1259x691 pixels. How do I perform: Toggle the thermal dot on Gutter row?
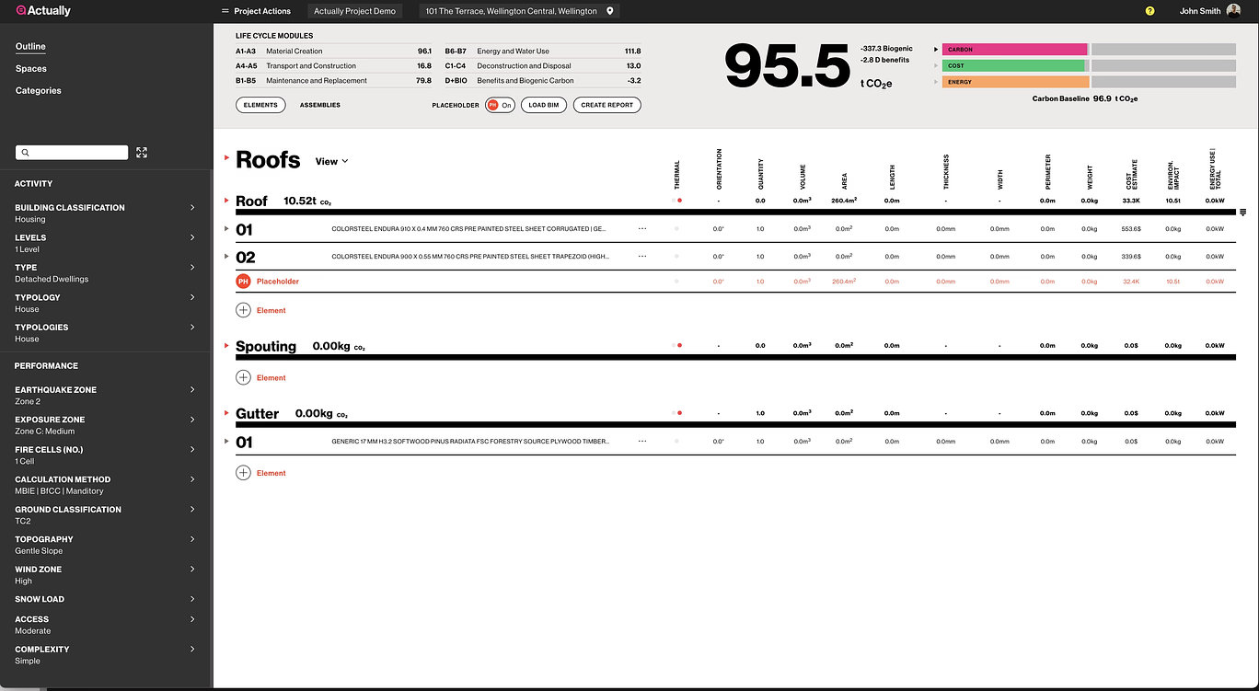[678, 413]
